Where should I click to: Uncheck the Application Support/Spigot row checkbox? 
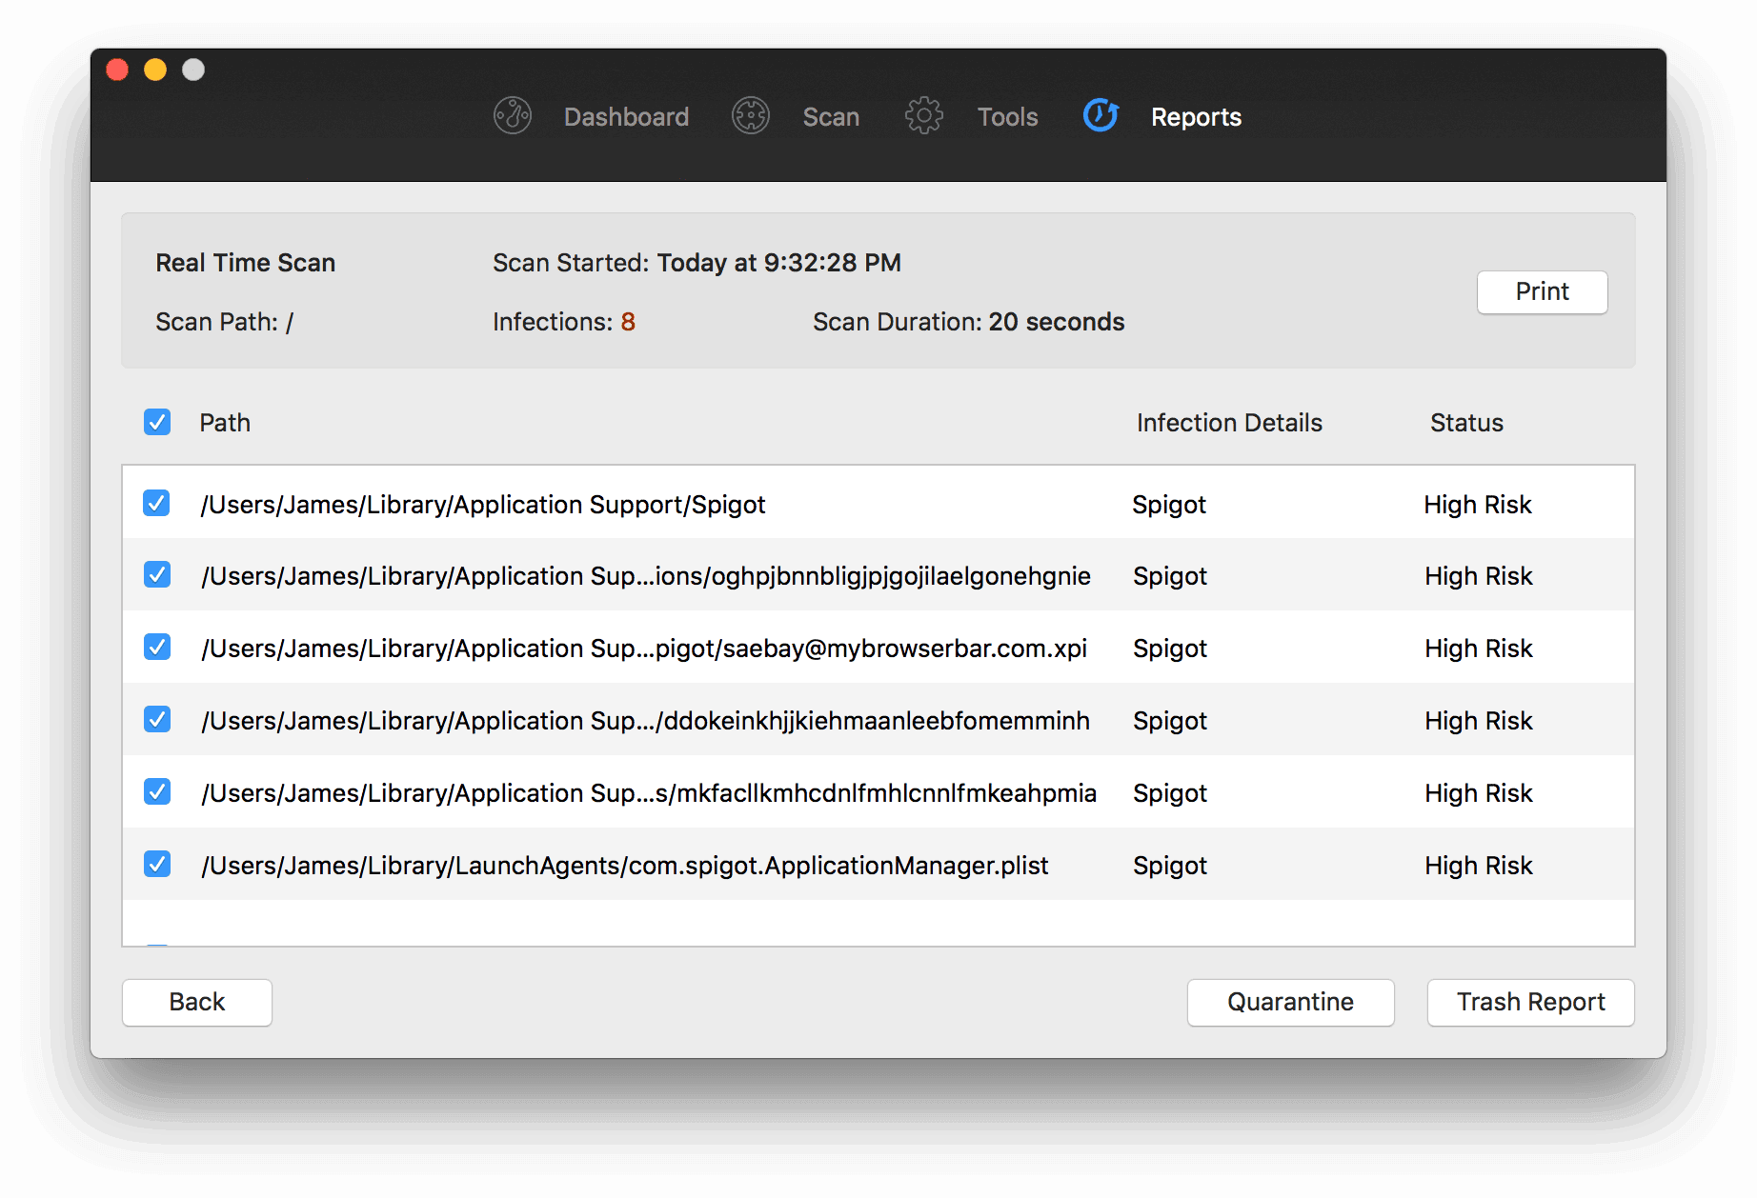(x=157, y=503)
